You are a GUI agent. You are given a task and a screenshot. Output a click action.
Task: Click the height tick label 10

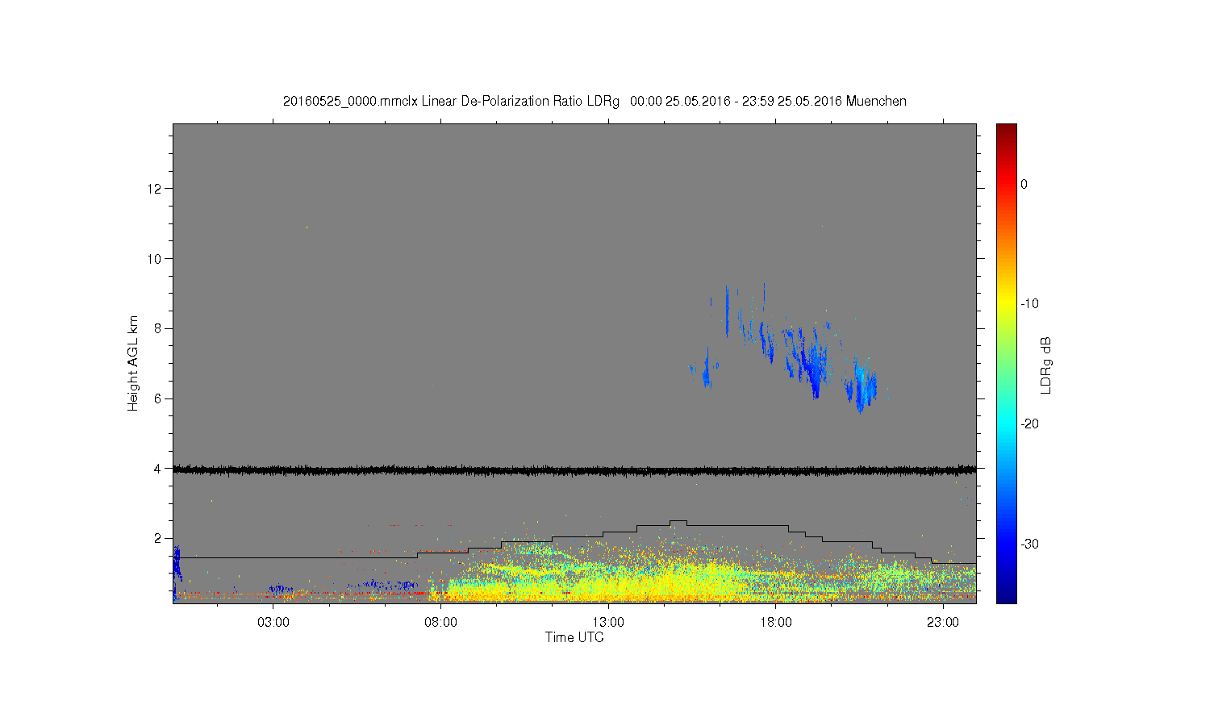[x=155, y=258]
